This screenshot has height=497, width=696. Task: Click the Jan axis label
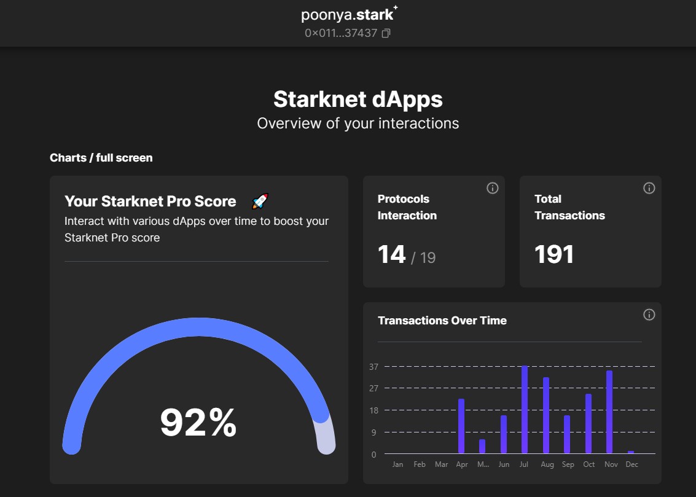click(397, 464)
